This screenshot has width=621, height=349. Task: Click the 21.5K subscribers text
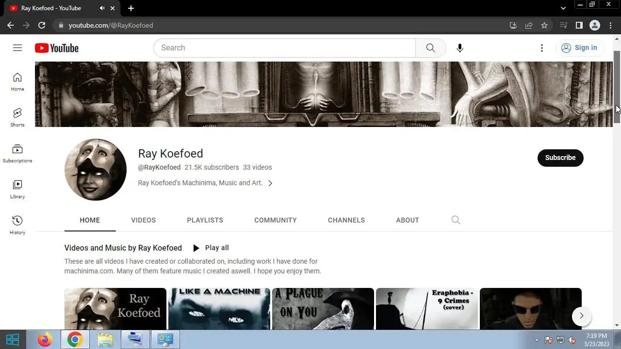click(x=212, y=167)
